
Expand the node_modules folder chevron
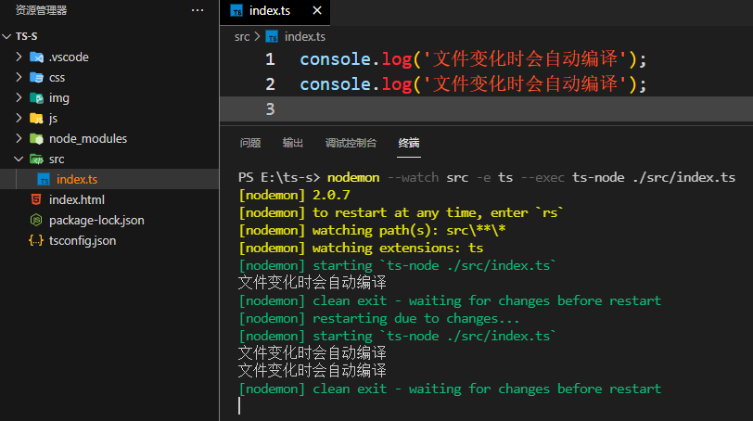pyautogui.click(x=20, y=138)
